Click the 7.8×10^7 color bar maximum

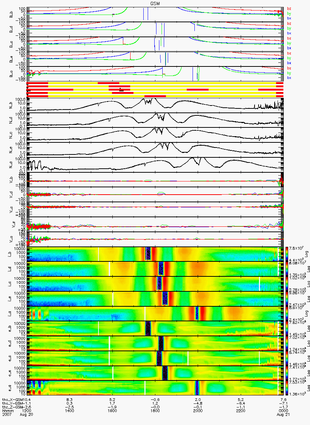(x=296, y=248)
